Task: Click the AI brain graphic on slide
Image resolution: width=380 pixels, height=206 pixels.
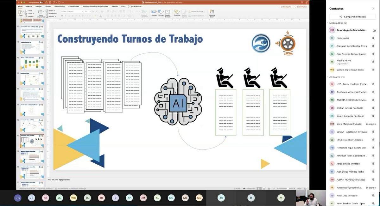Action: [178, 101]
